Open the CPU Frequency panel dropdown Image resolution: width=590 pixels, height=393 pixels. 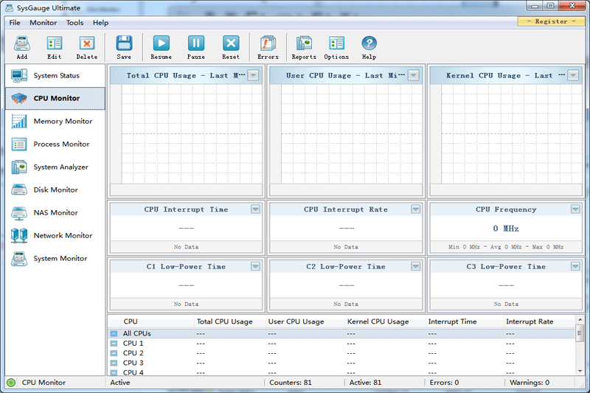[x=575, y=209]
